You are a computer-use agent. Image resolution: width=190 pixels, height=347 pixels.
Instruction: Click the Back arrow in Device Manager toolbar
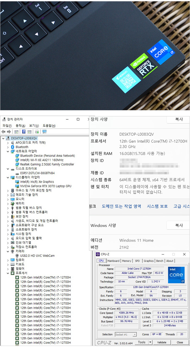[3, 132]
